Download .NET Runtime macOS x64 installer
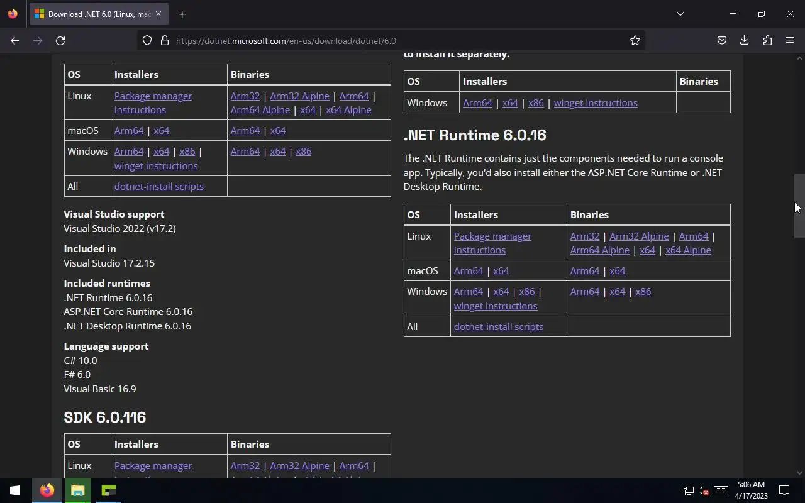This screenshot has height=503, width=805. pyautogui.click(x=501, y=270)
